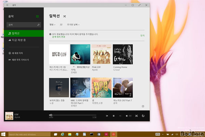Open the 異常記憶 album cover by 강세용
The height and width of the screenshot is (137, 205).
pyautogui.click(x=80, y=54)
